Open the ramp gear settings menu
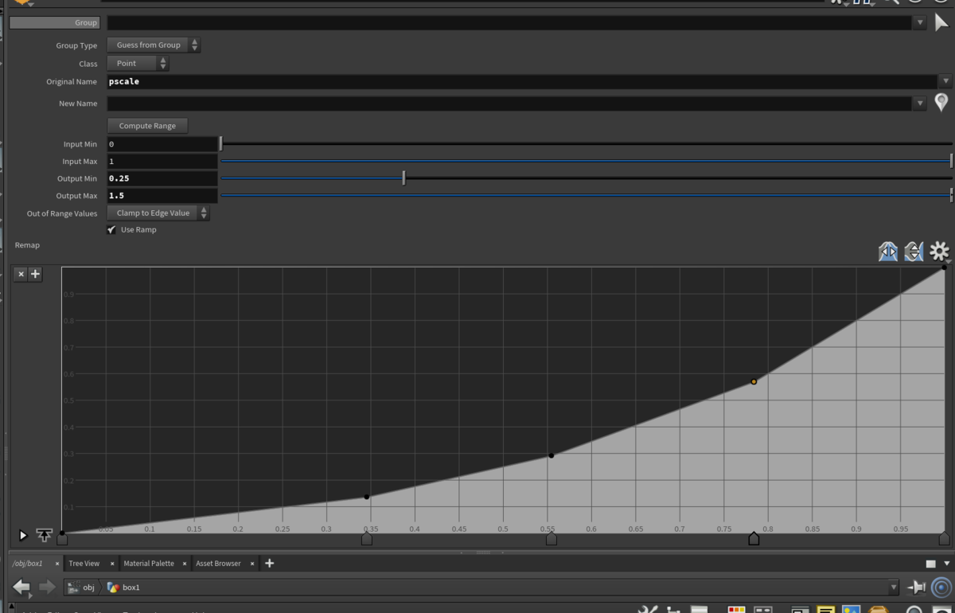 (x=940, y=252)
